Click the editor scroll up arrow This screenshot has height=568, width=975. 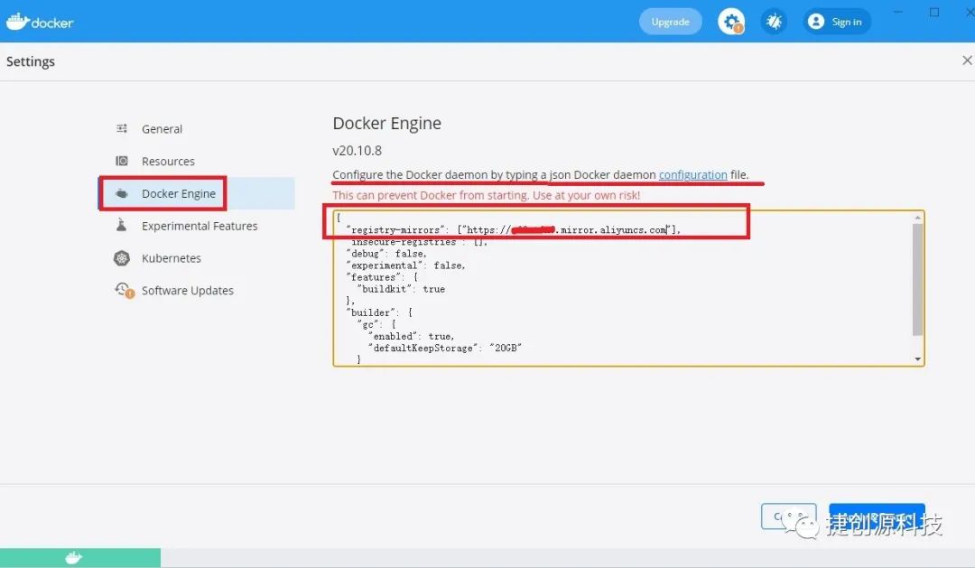[918, 217]
